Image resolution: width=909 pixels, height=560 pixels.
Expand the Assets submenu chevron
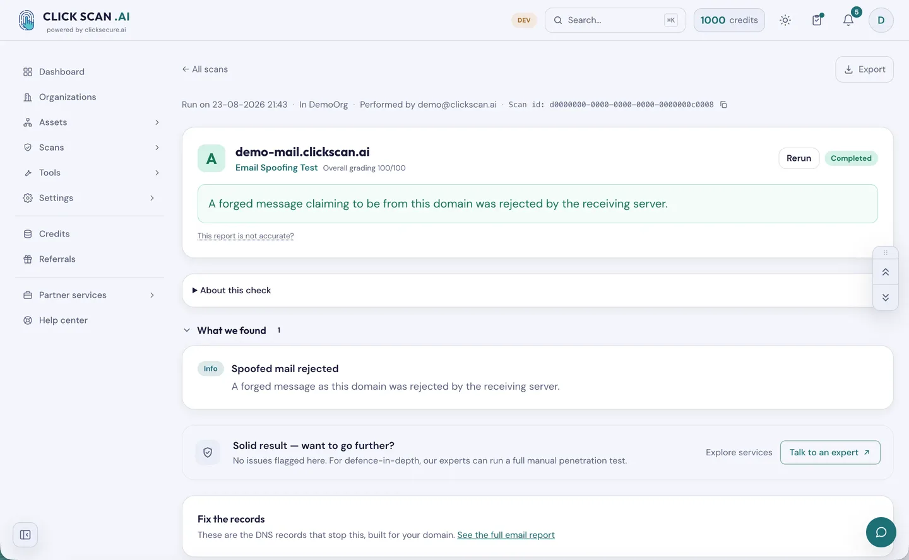157,122
